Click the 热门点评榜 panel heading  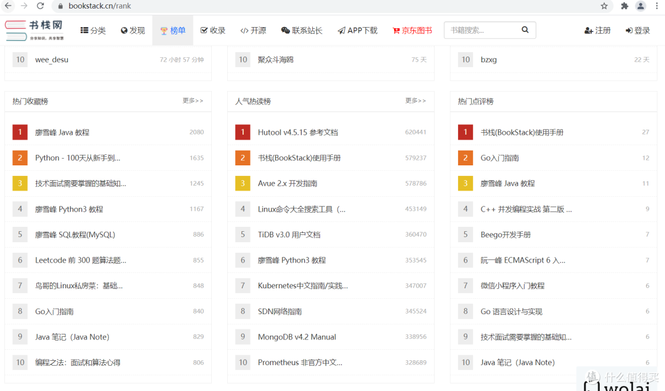click(x=476, y=101)
